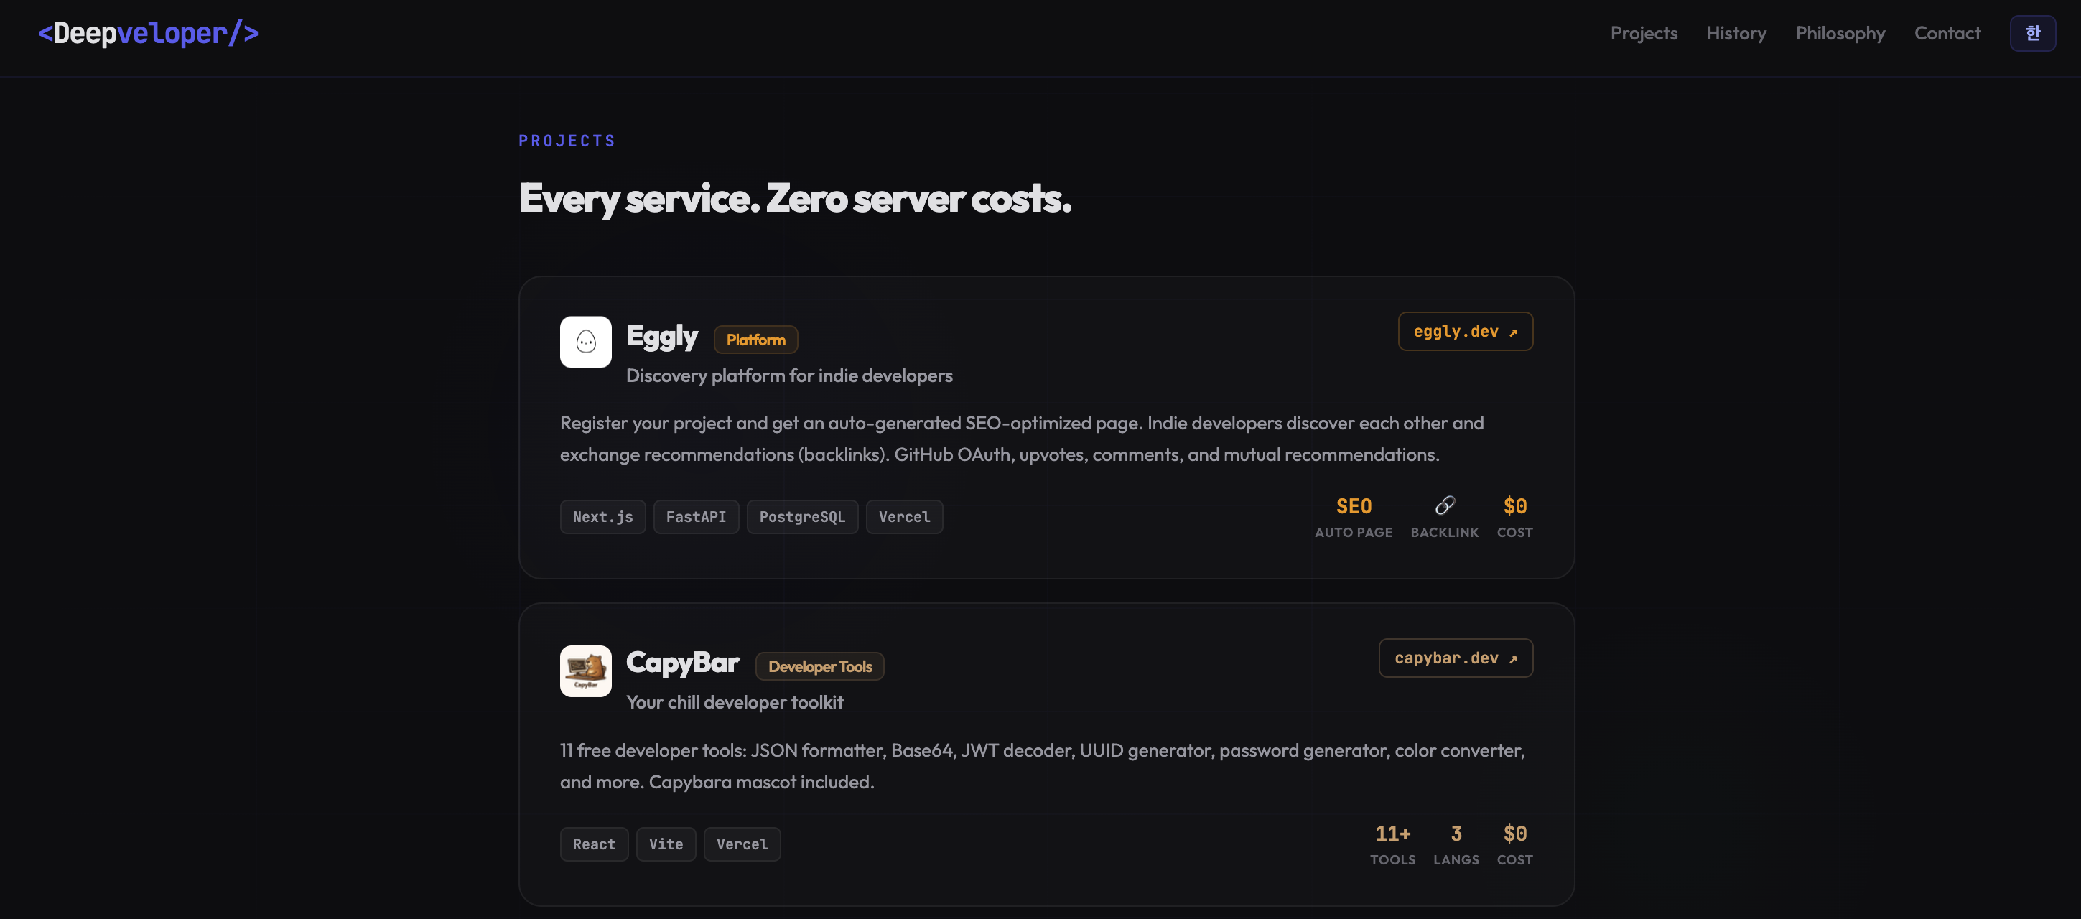Open the Philosophy page from navbar
The height and width of the screenshot is (919, 2081).
pos(1840,33)
